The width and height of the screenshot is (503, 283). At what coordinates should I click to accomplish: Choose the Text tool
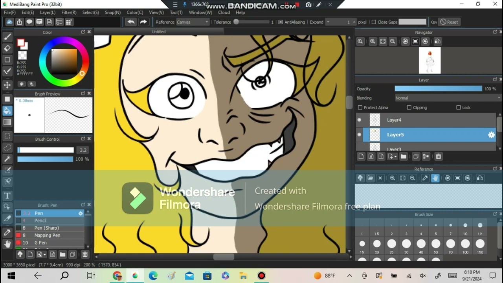tap(7, 196)
